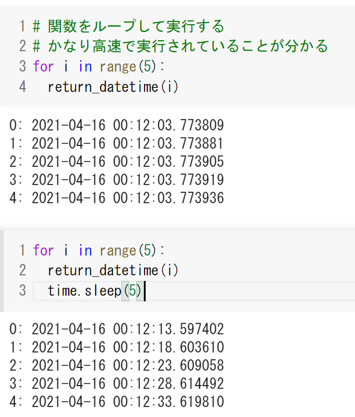Place the cursor in the 'time.sleep(5)' line
The width and height of the screenshot is (355, 417).
(193, 291)
